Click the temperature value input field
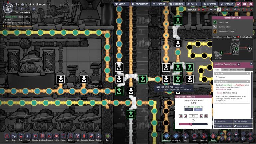The image size is (256, 144). (193, 116)
